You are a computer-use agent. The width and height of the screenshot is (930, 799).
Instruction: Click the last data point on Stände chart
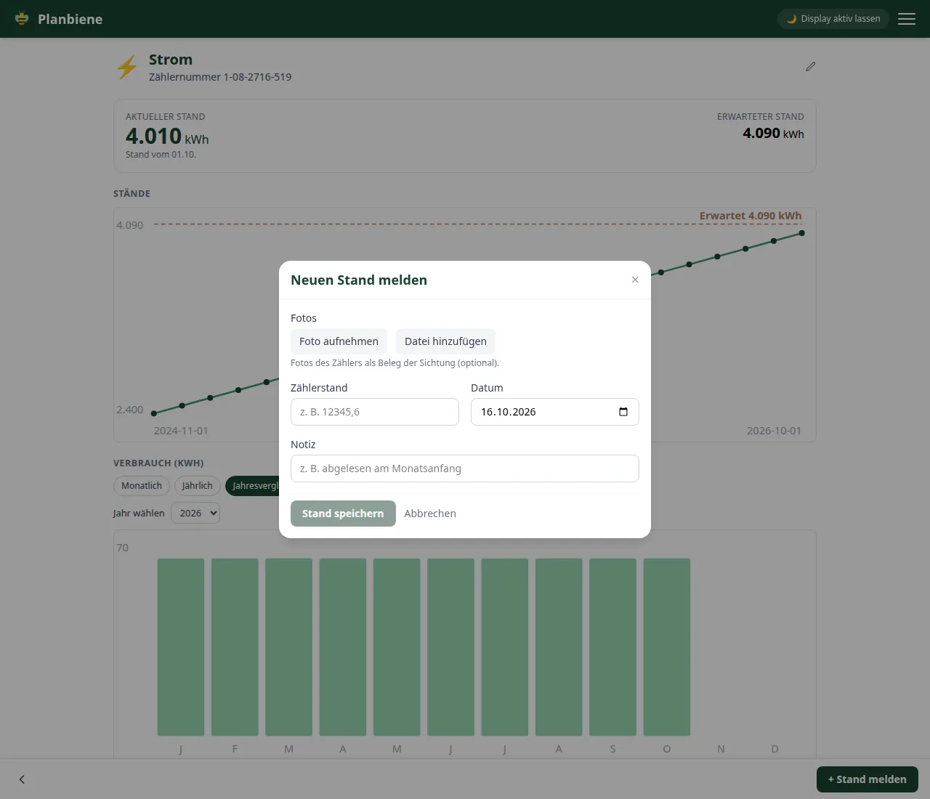[802, 233]
